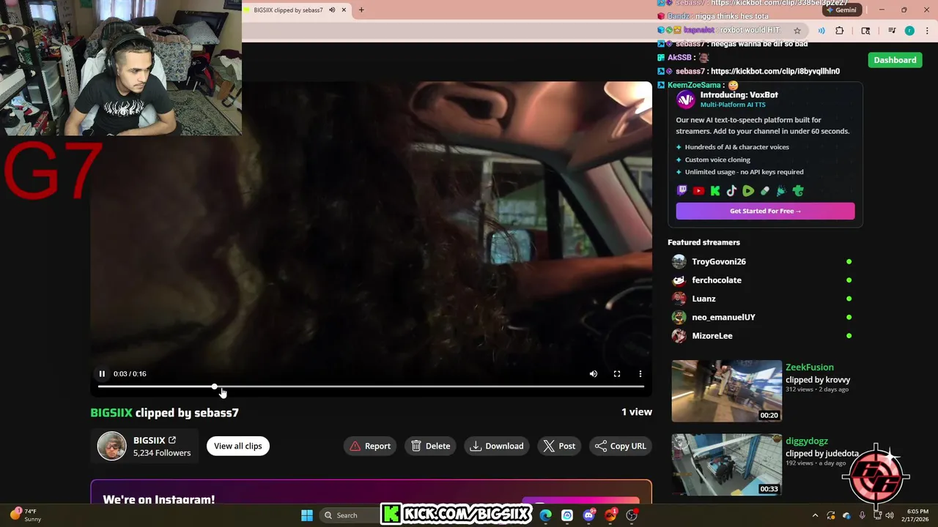Show hidden system tray icons
This screenshot has height=527, width=938.
pos(815,515)
